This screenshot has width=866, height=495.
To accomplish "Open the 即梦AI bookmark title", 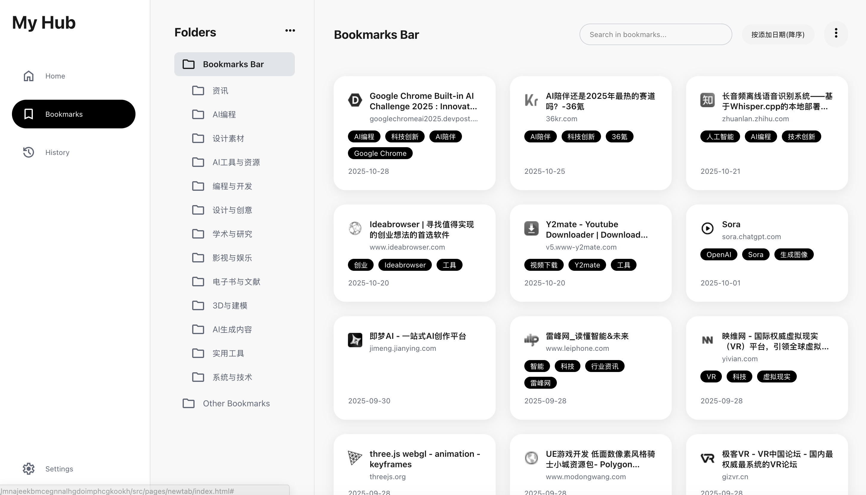I will tap(417, 336).
